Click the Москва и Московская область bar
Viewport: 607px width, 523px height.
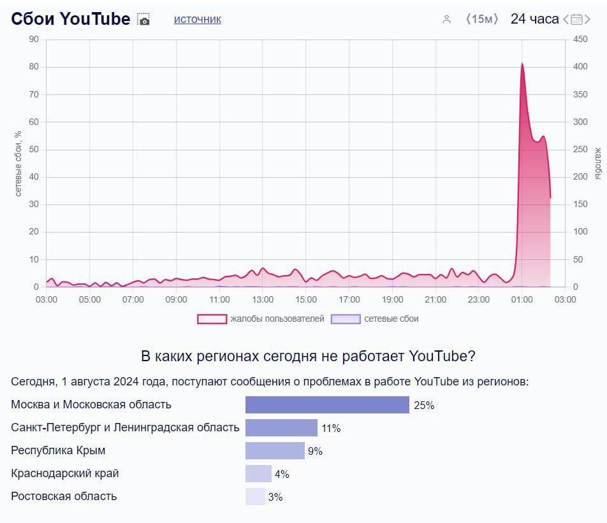click(327, 405)
